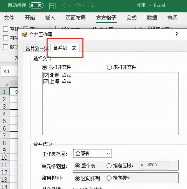This screenshot has width=187, height=189.
Task: Check the 数字 checkbox in ribbon
Action: [x=6, y=47]
